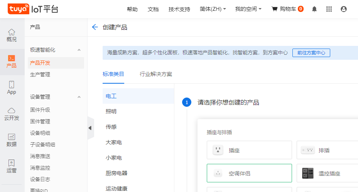Select the 插座 socket product card

tap(249, 150)
